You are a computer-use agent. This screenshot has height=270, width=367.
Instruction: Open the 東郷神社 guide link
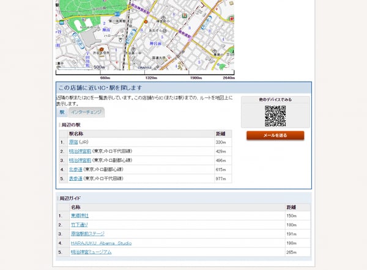pyautogui.click(x=80, y=216)
